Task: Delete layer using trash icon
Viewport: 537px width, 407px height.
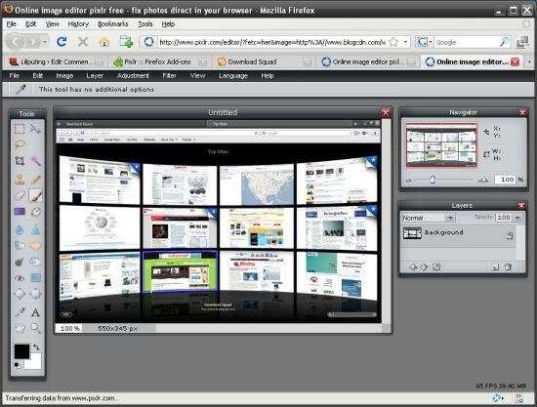Action: [508, 267]
